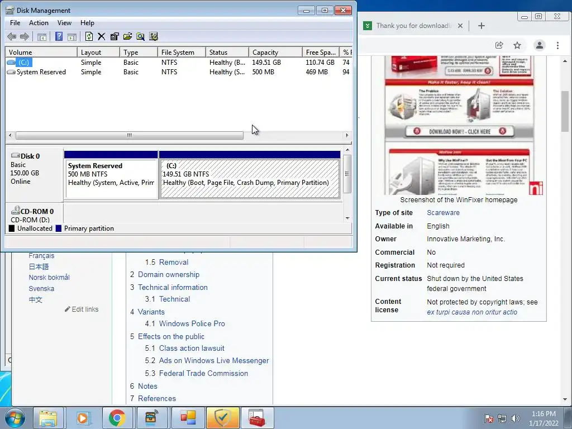Open the Chrome profile avatar menu
The width and height of the screenshot is (572, 429).
click(539, 45)
